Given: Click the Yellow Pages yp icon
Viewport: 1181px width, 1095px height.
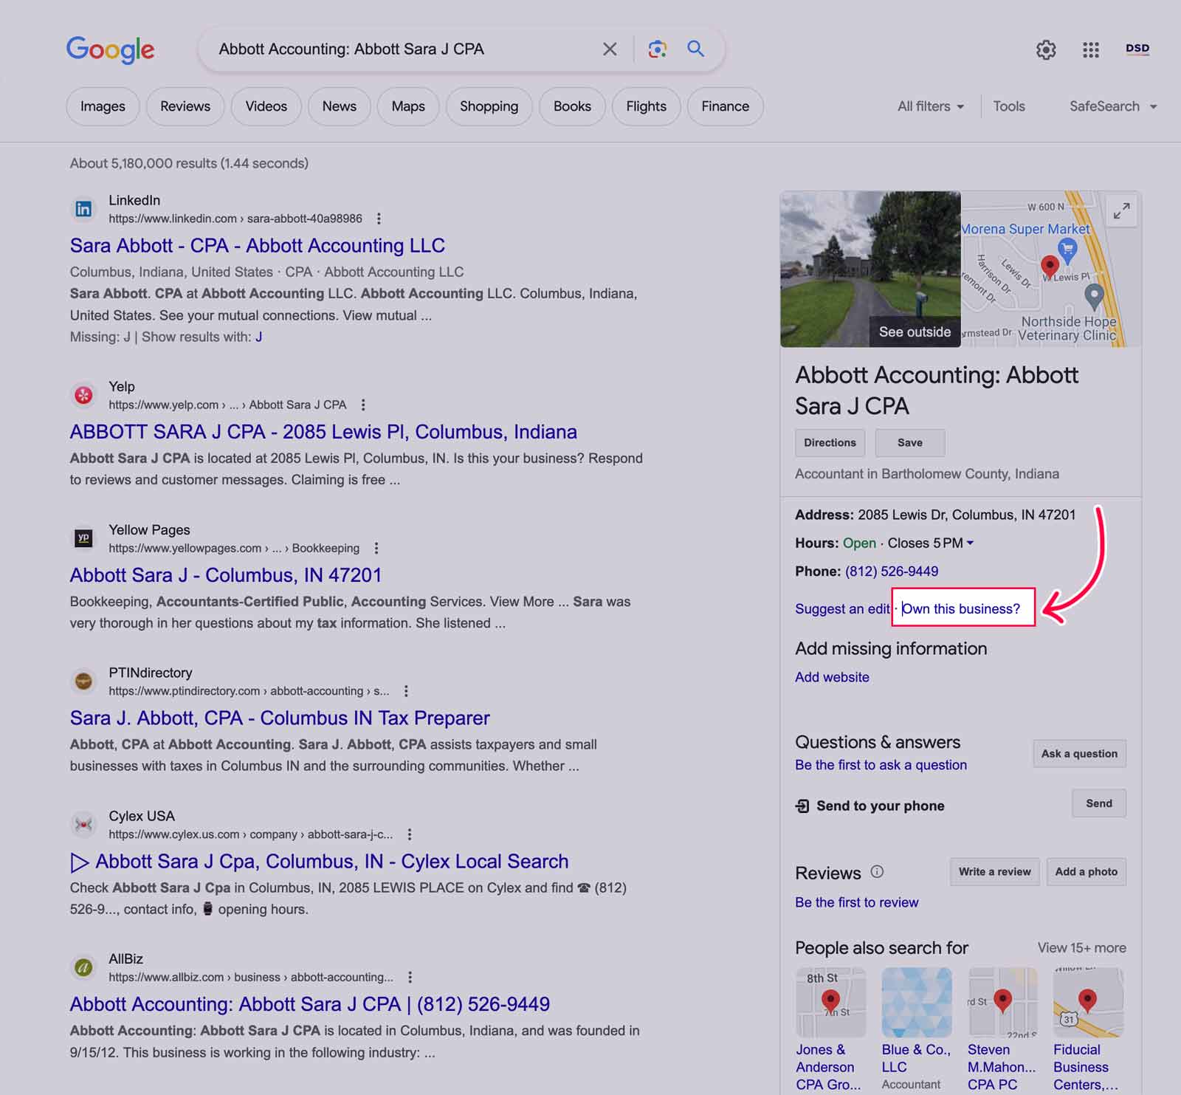Looking at the screenshot, I should tap(83, 538).
